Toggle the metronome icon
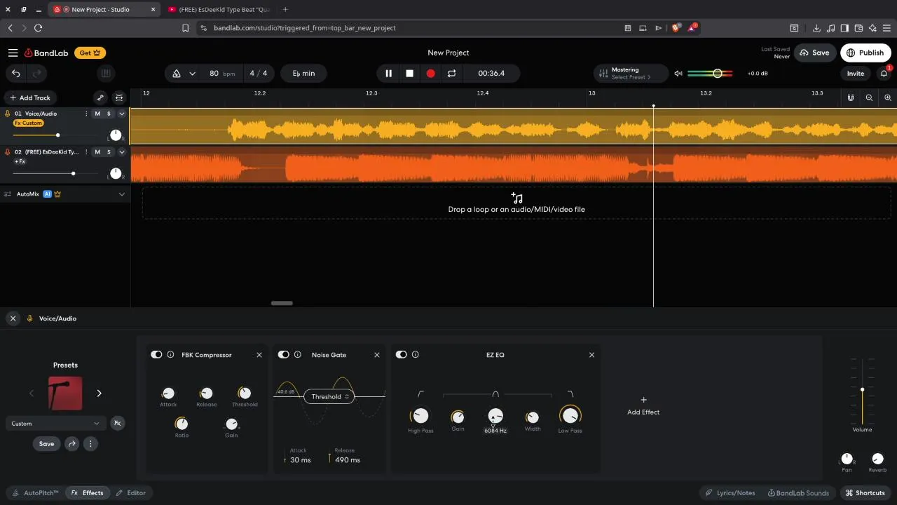 click(x=177, y=73)
